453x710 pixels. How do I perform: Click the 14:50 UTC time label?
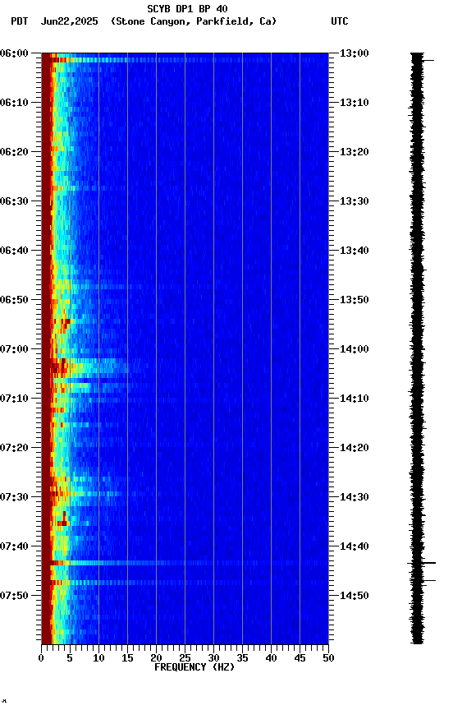354,596
